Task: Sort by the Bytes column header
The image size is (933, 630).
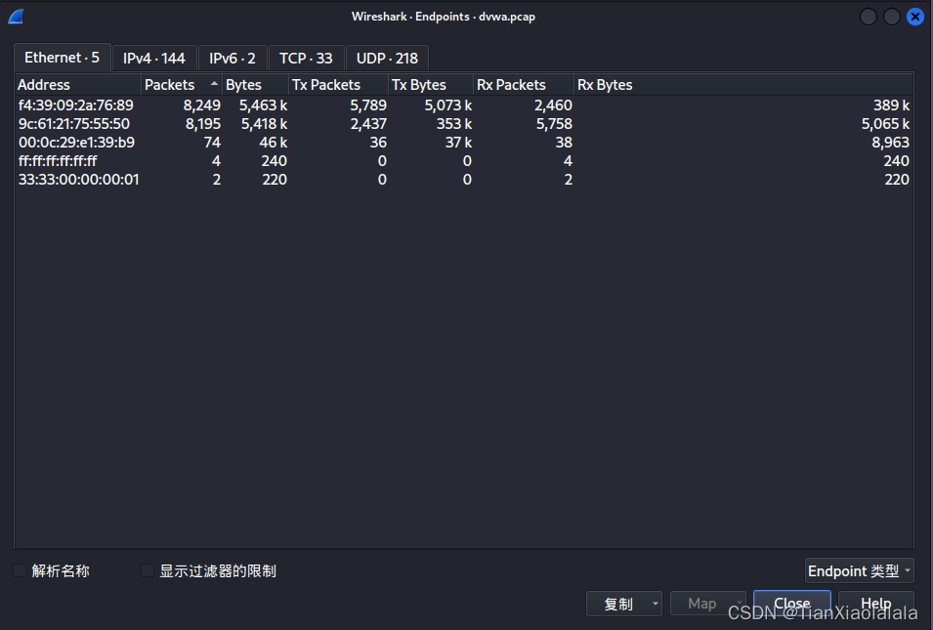Action: pos(255,84)
